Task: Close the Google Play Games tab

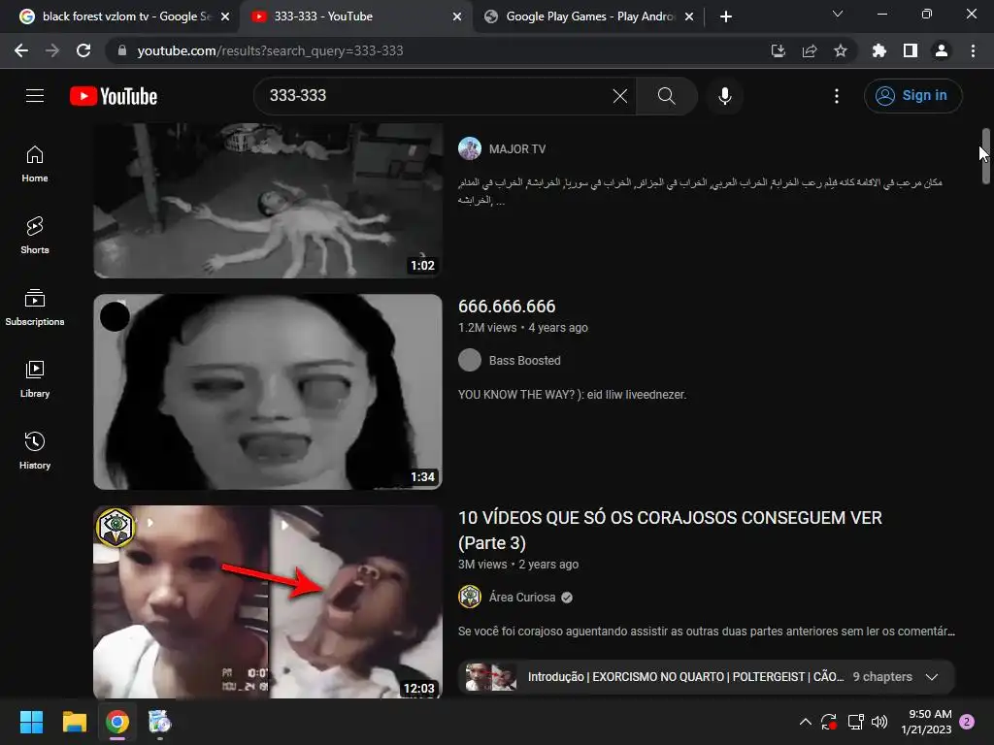Action: click(x=689, y=16)
